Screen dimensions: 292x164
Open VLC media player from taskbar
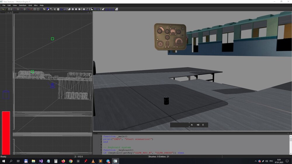tap(93, 161)
